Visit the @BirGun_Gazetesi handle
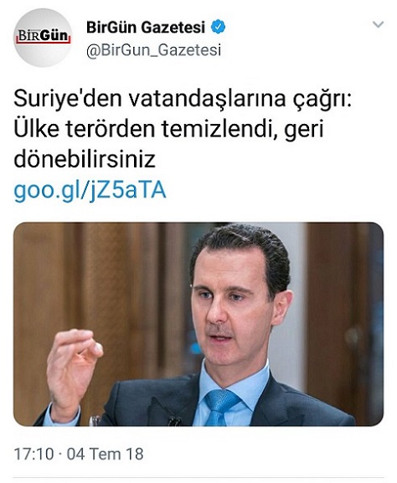This screenshot has width=397, height=483. 153,50
